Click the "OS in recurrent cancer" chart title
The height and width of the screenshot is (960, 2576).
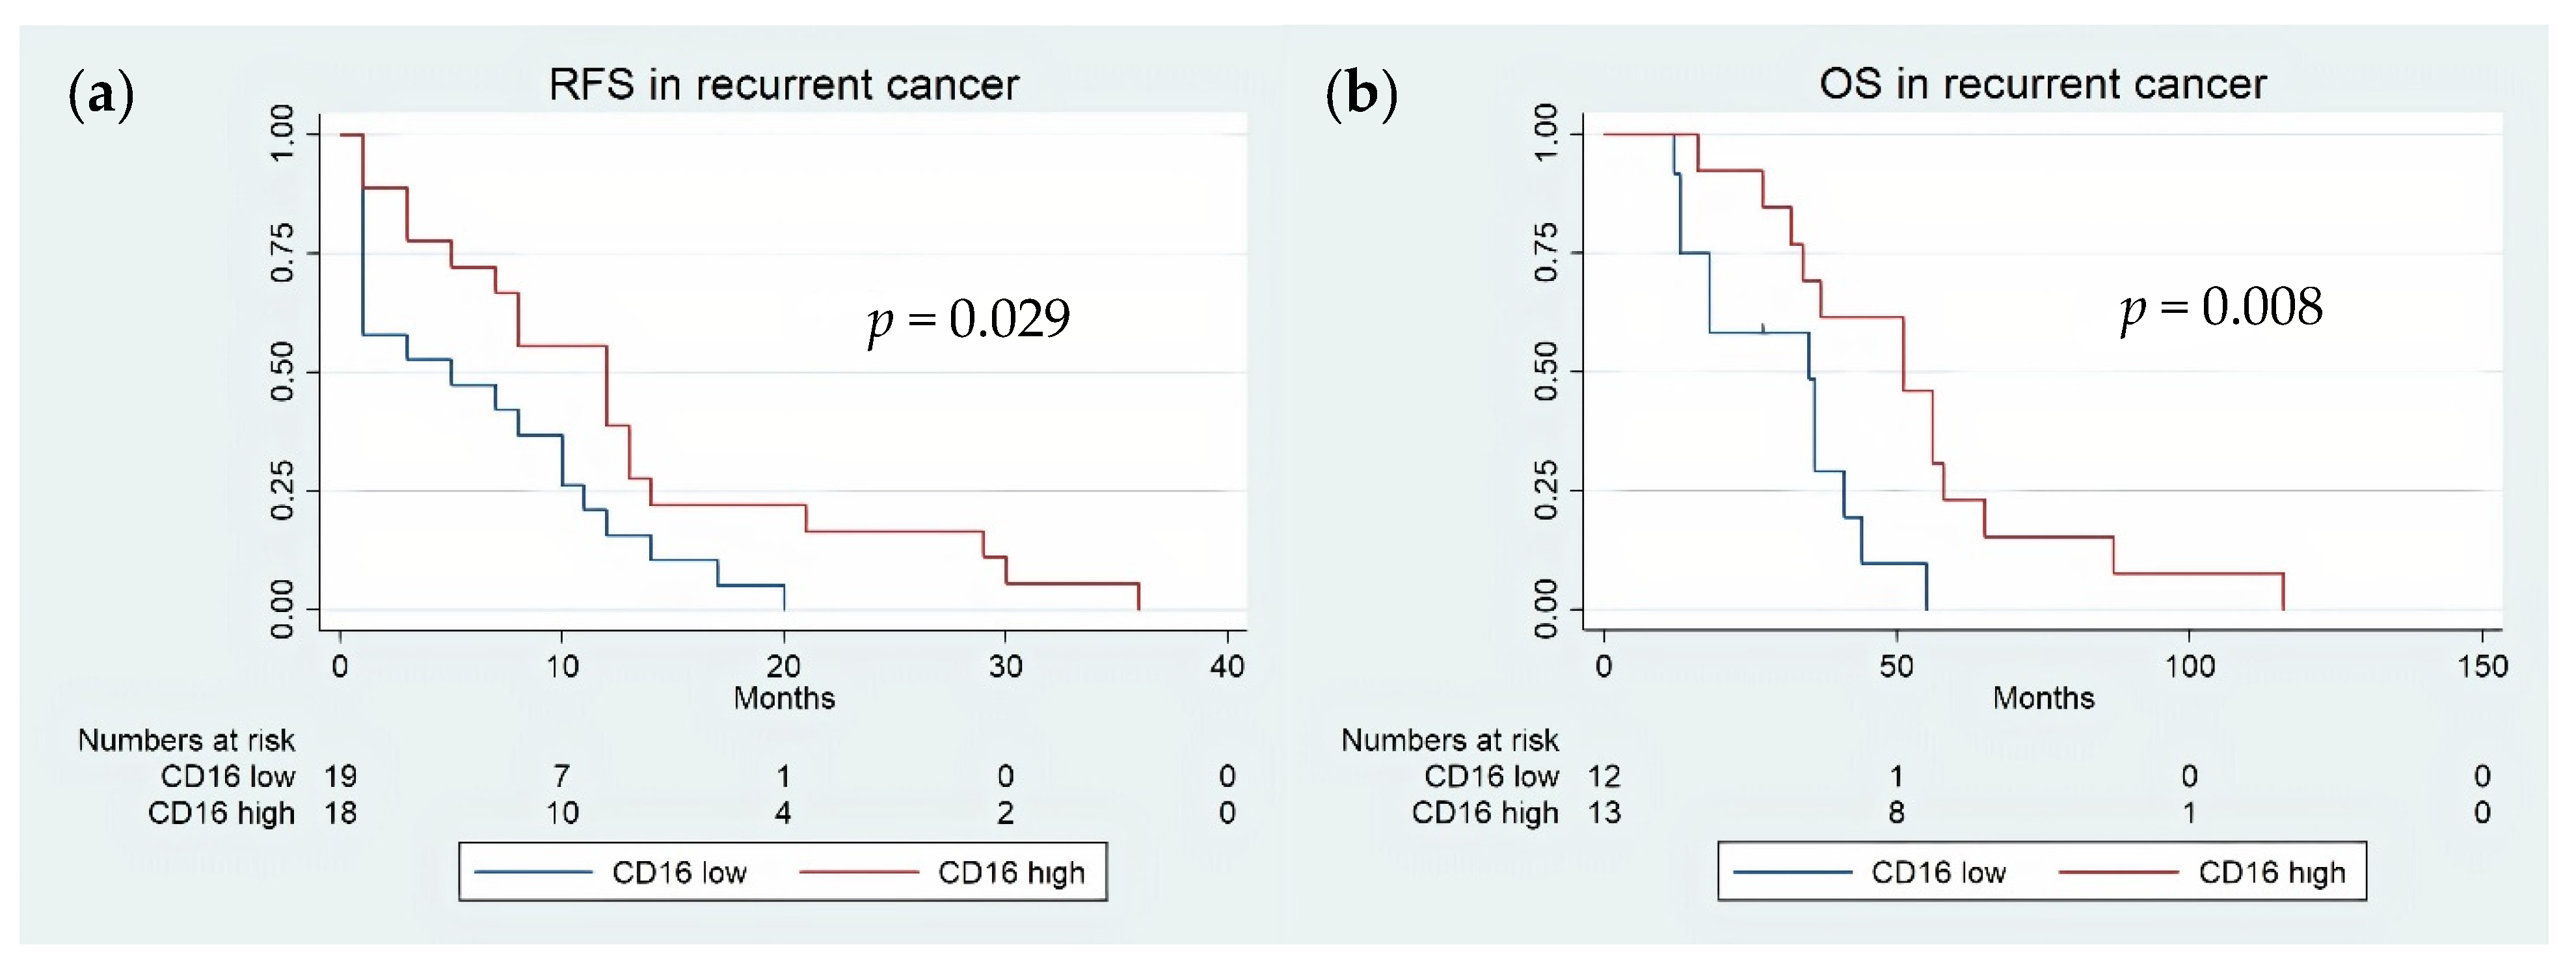coord(2042,85)
